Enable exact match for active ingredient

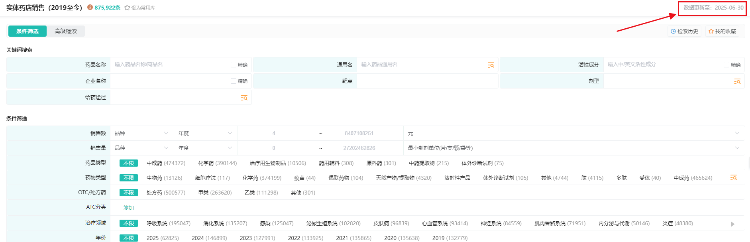coord(726,65)
